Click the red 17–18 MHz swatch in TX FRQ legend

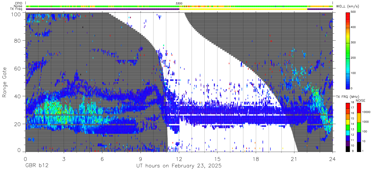point(348,106)
